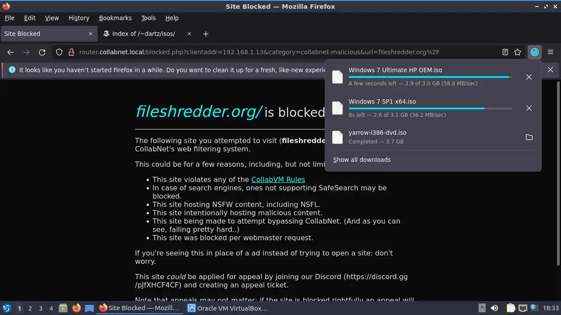This screenshot has width=561, height=315.
Task: Cancel Windows 7 SP1 x64.iso download
Action: (529, 108)
